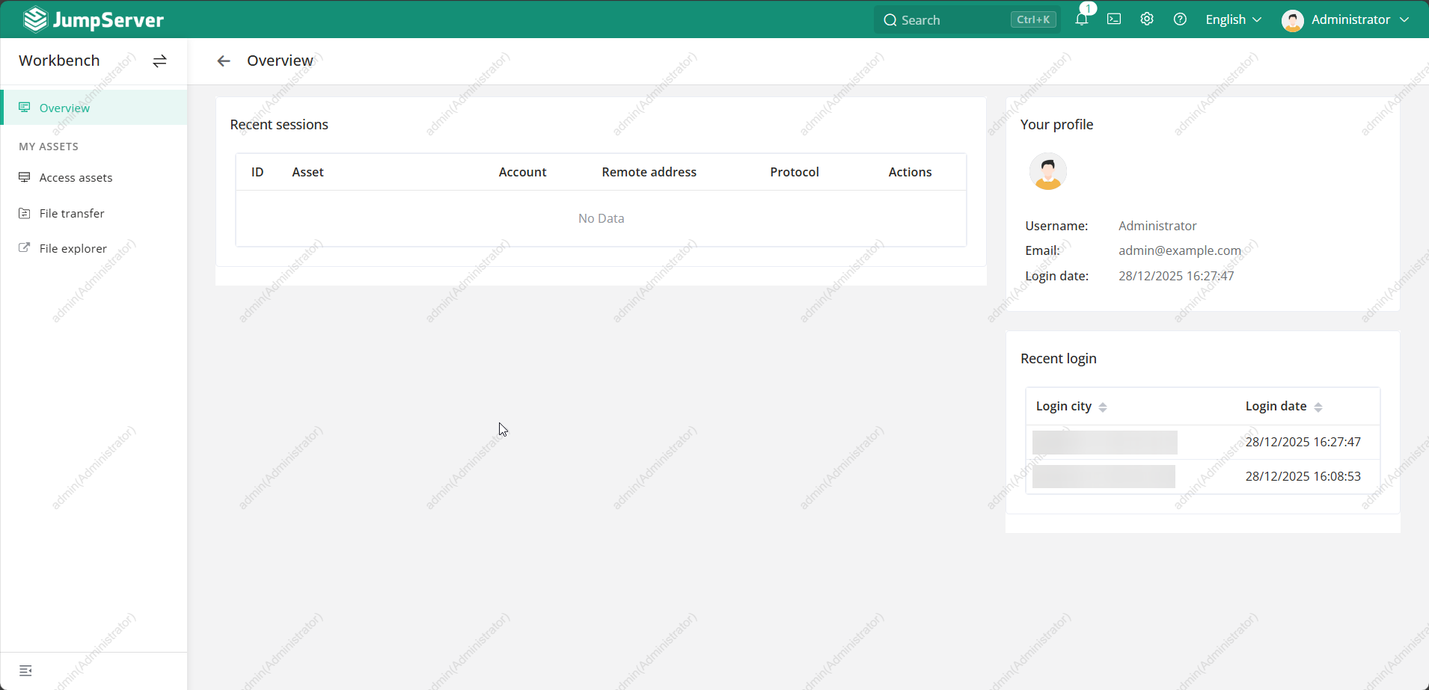The image size is (1429, 690).
Task: Click the JumpServer logo
Action: click(x=94, y=19)
